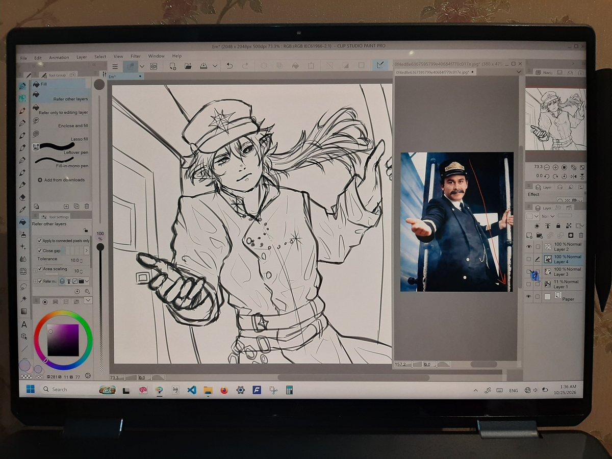The height and width of the screenshot is (459, 612).
Task: Click the delete sub tool trash icon
Action: (87, 207)
